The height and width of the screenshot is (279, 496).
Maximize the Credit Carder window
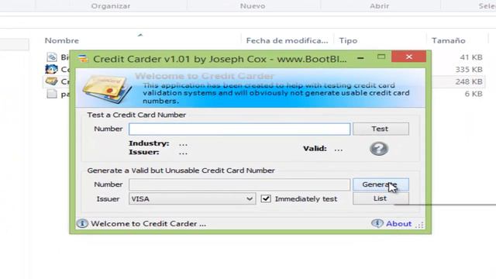tap(381, 57)
